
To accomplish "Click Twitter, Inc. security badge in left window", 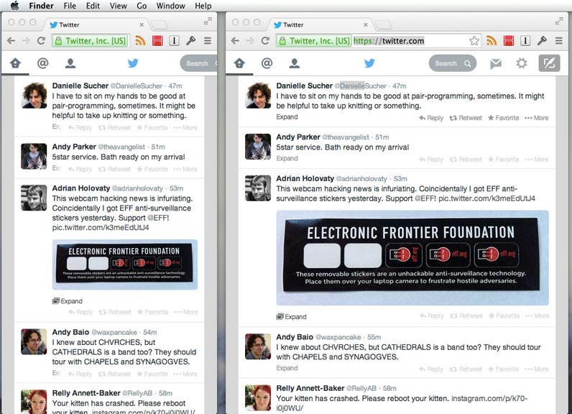I will (x=91, y=40).
